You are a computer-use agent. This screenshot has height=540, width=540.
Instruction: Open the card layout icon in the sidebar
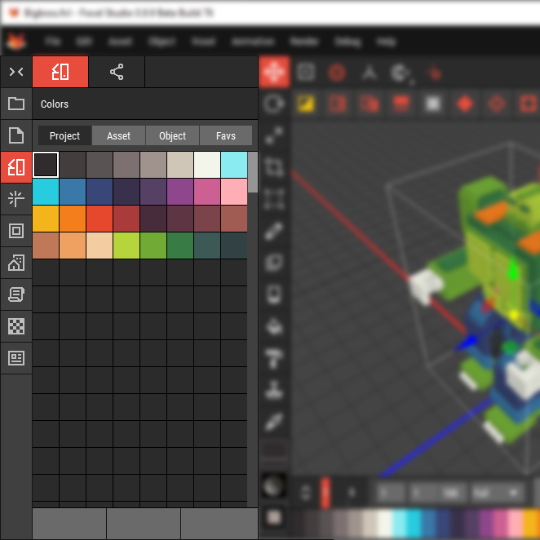click(x=16, y=358)
